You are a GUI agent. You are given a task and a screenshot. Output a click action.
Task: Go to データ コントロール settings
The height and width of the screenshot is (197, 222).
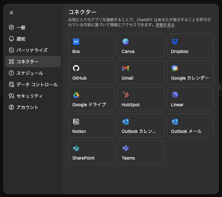tap(33, 85)
